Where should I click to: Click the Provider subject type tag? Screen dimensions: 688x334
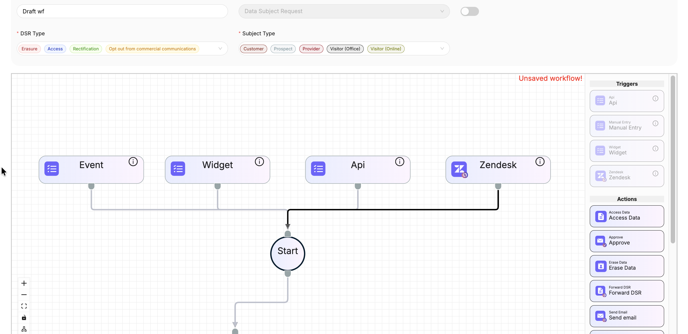[x=311, y=49]
